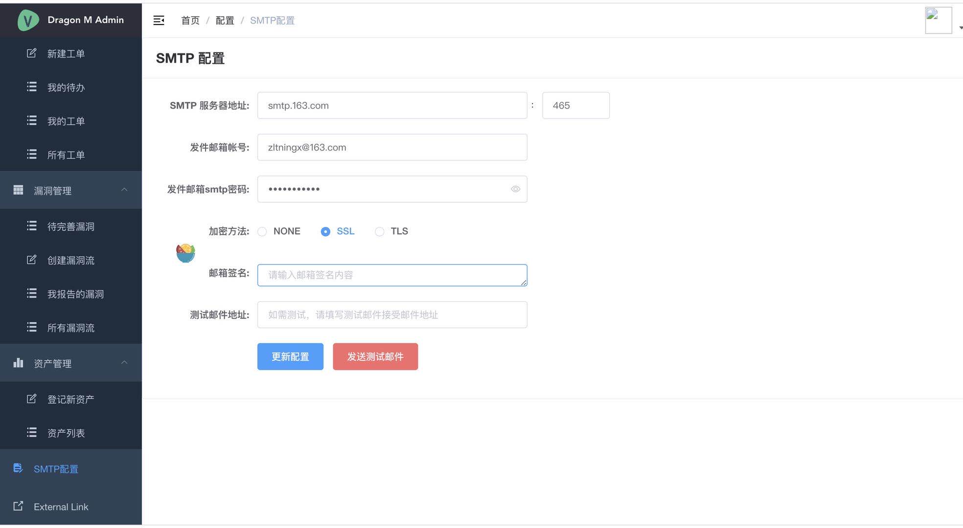The height and width of the screenshot is (528, 963).
Task: Collapse the 漏洞管理 submenu chevron
Action: coord(124,190)
